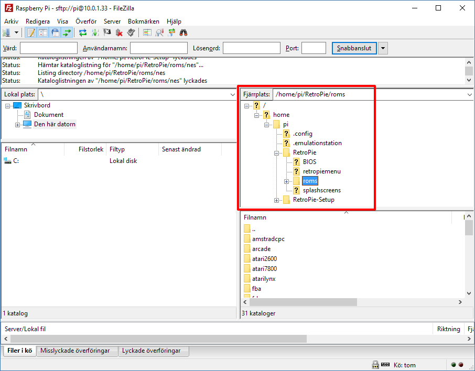Image resolution: width=475 pixels, height=371 pixels.
Task: Switch to Misslyckade överföringar tab
Action: click(x=77, y=351)
